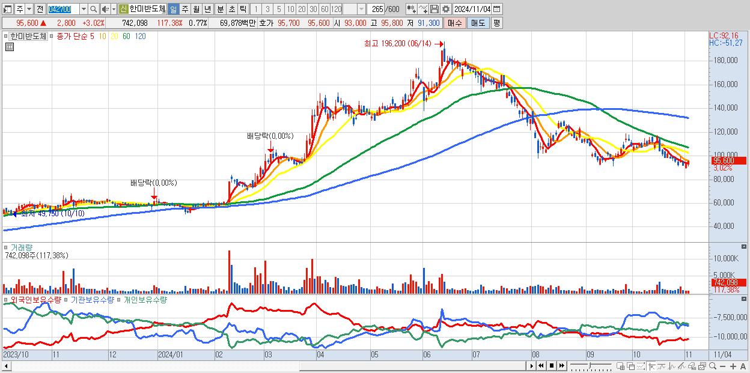
Task: Choose the 3 interval button
Action: click(x=267, y=9)
